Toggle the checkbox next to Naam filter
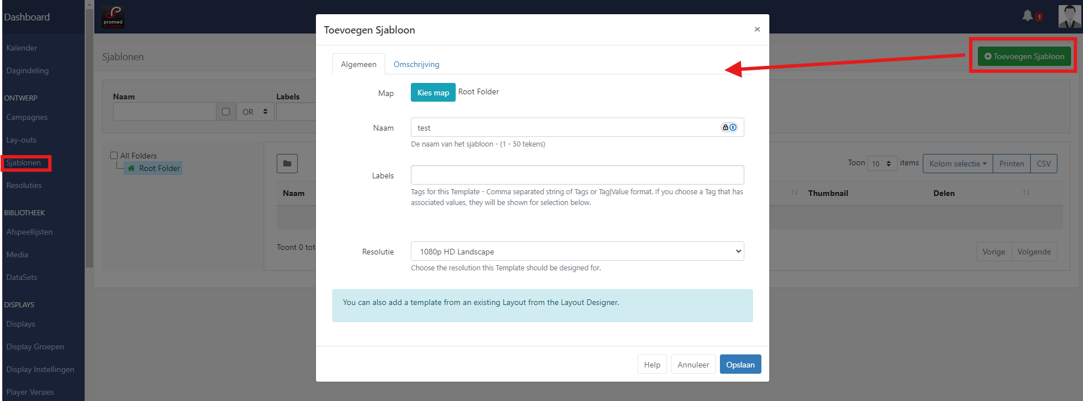 226,112
